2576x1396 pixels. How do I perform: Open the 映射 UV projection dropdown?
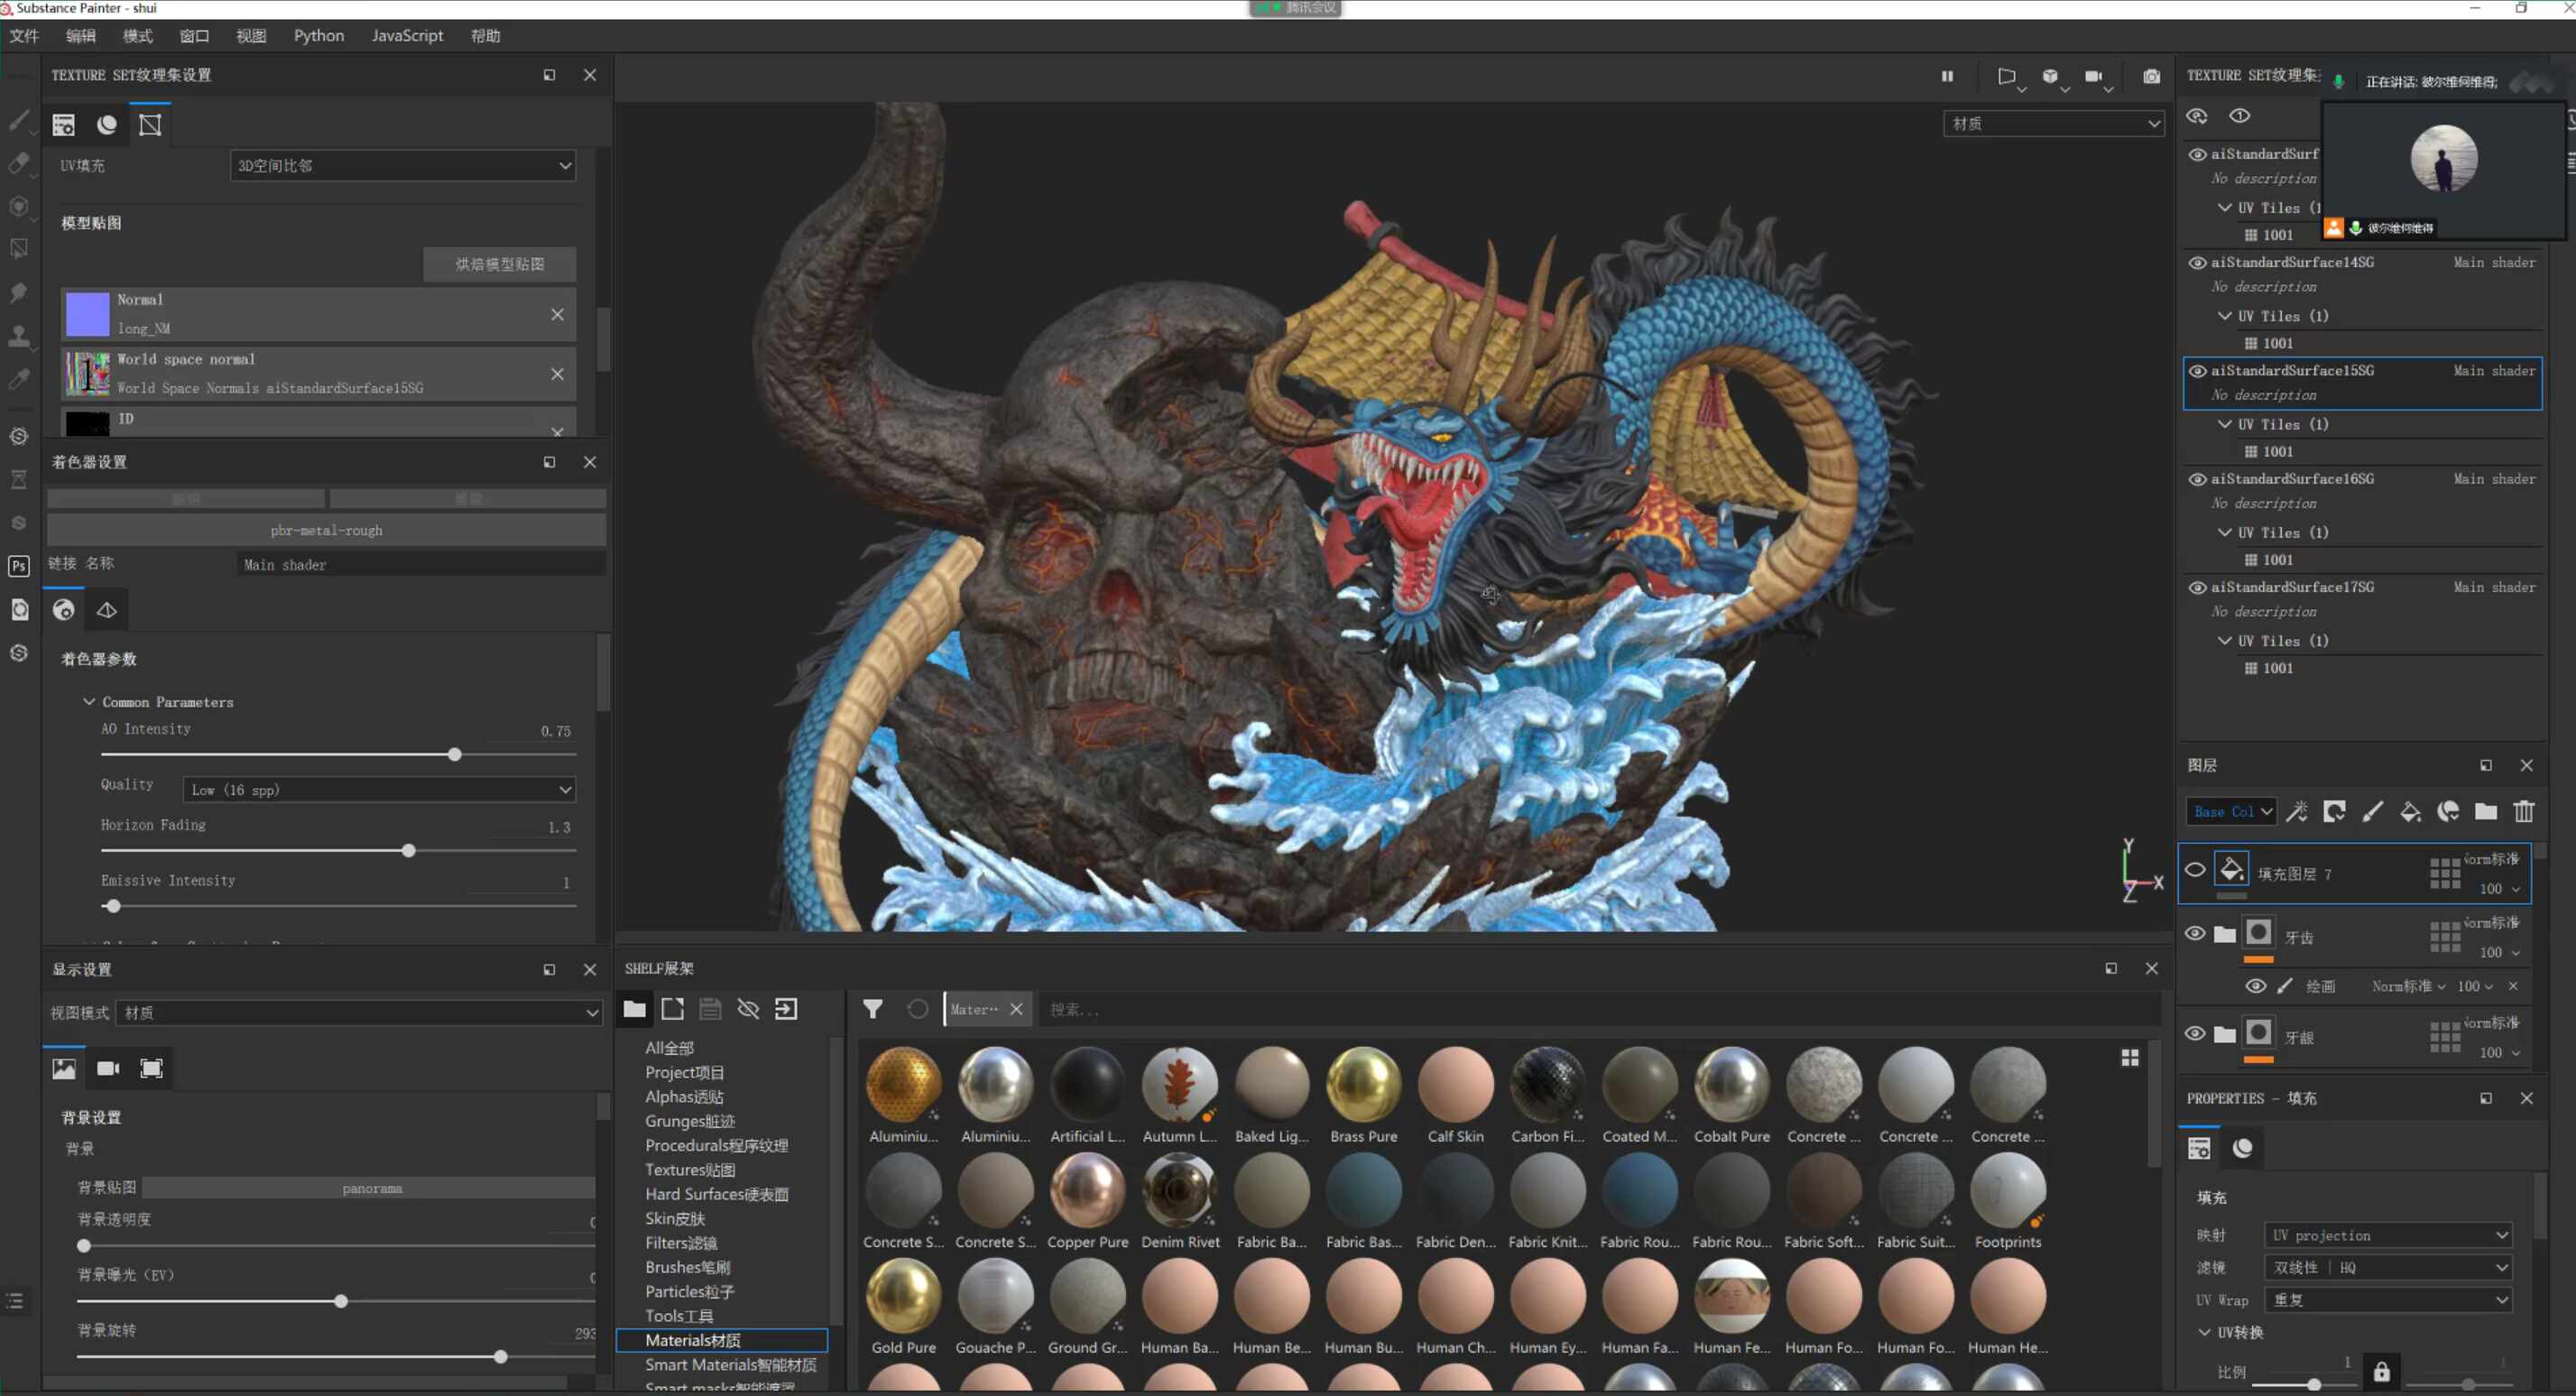pos(2388,1236)
